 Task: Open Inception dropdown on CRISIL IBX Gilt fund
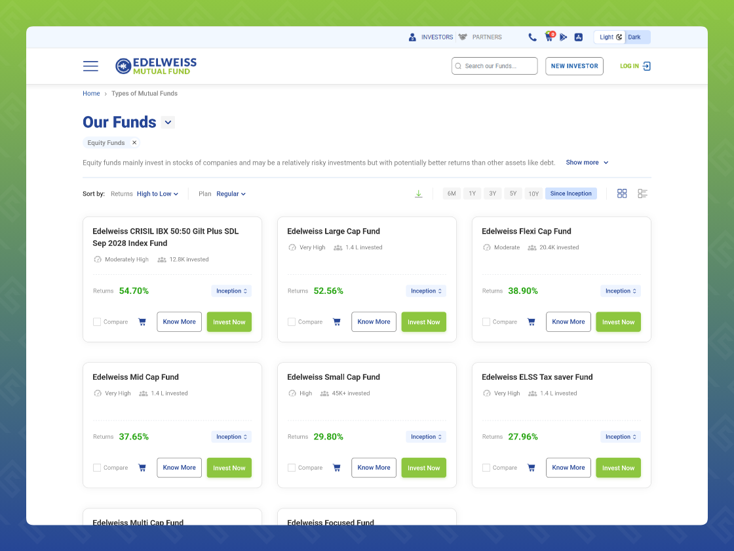pyautogui.click(x=231, y=291)
